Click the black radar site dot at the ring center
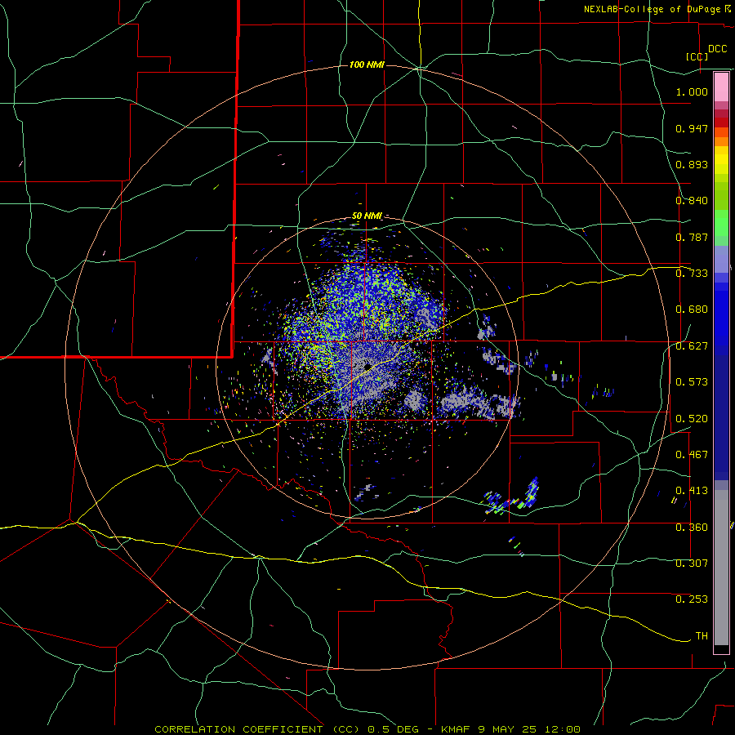The width and height of the screenshot is (735, 735). coord(367,366)
